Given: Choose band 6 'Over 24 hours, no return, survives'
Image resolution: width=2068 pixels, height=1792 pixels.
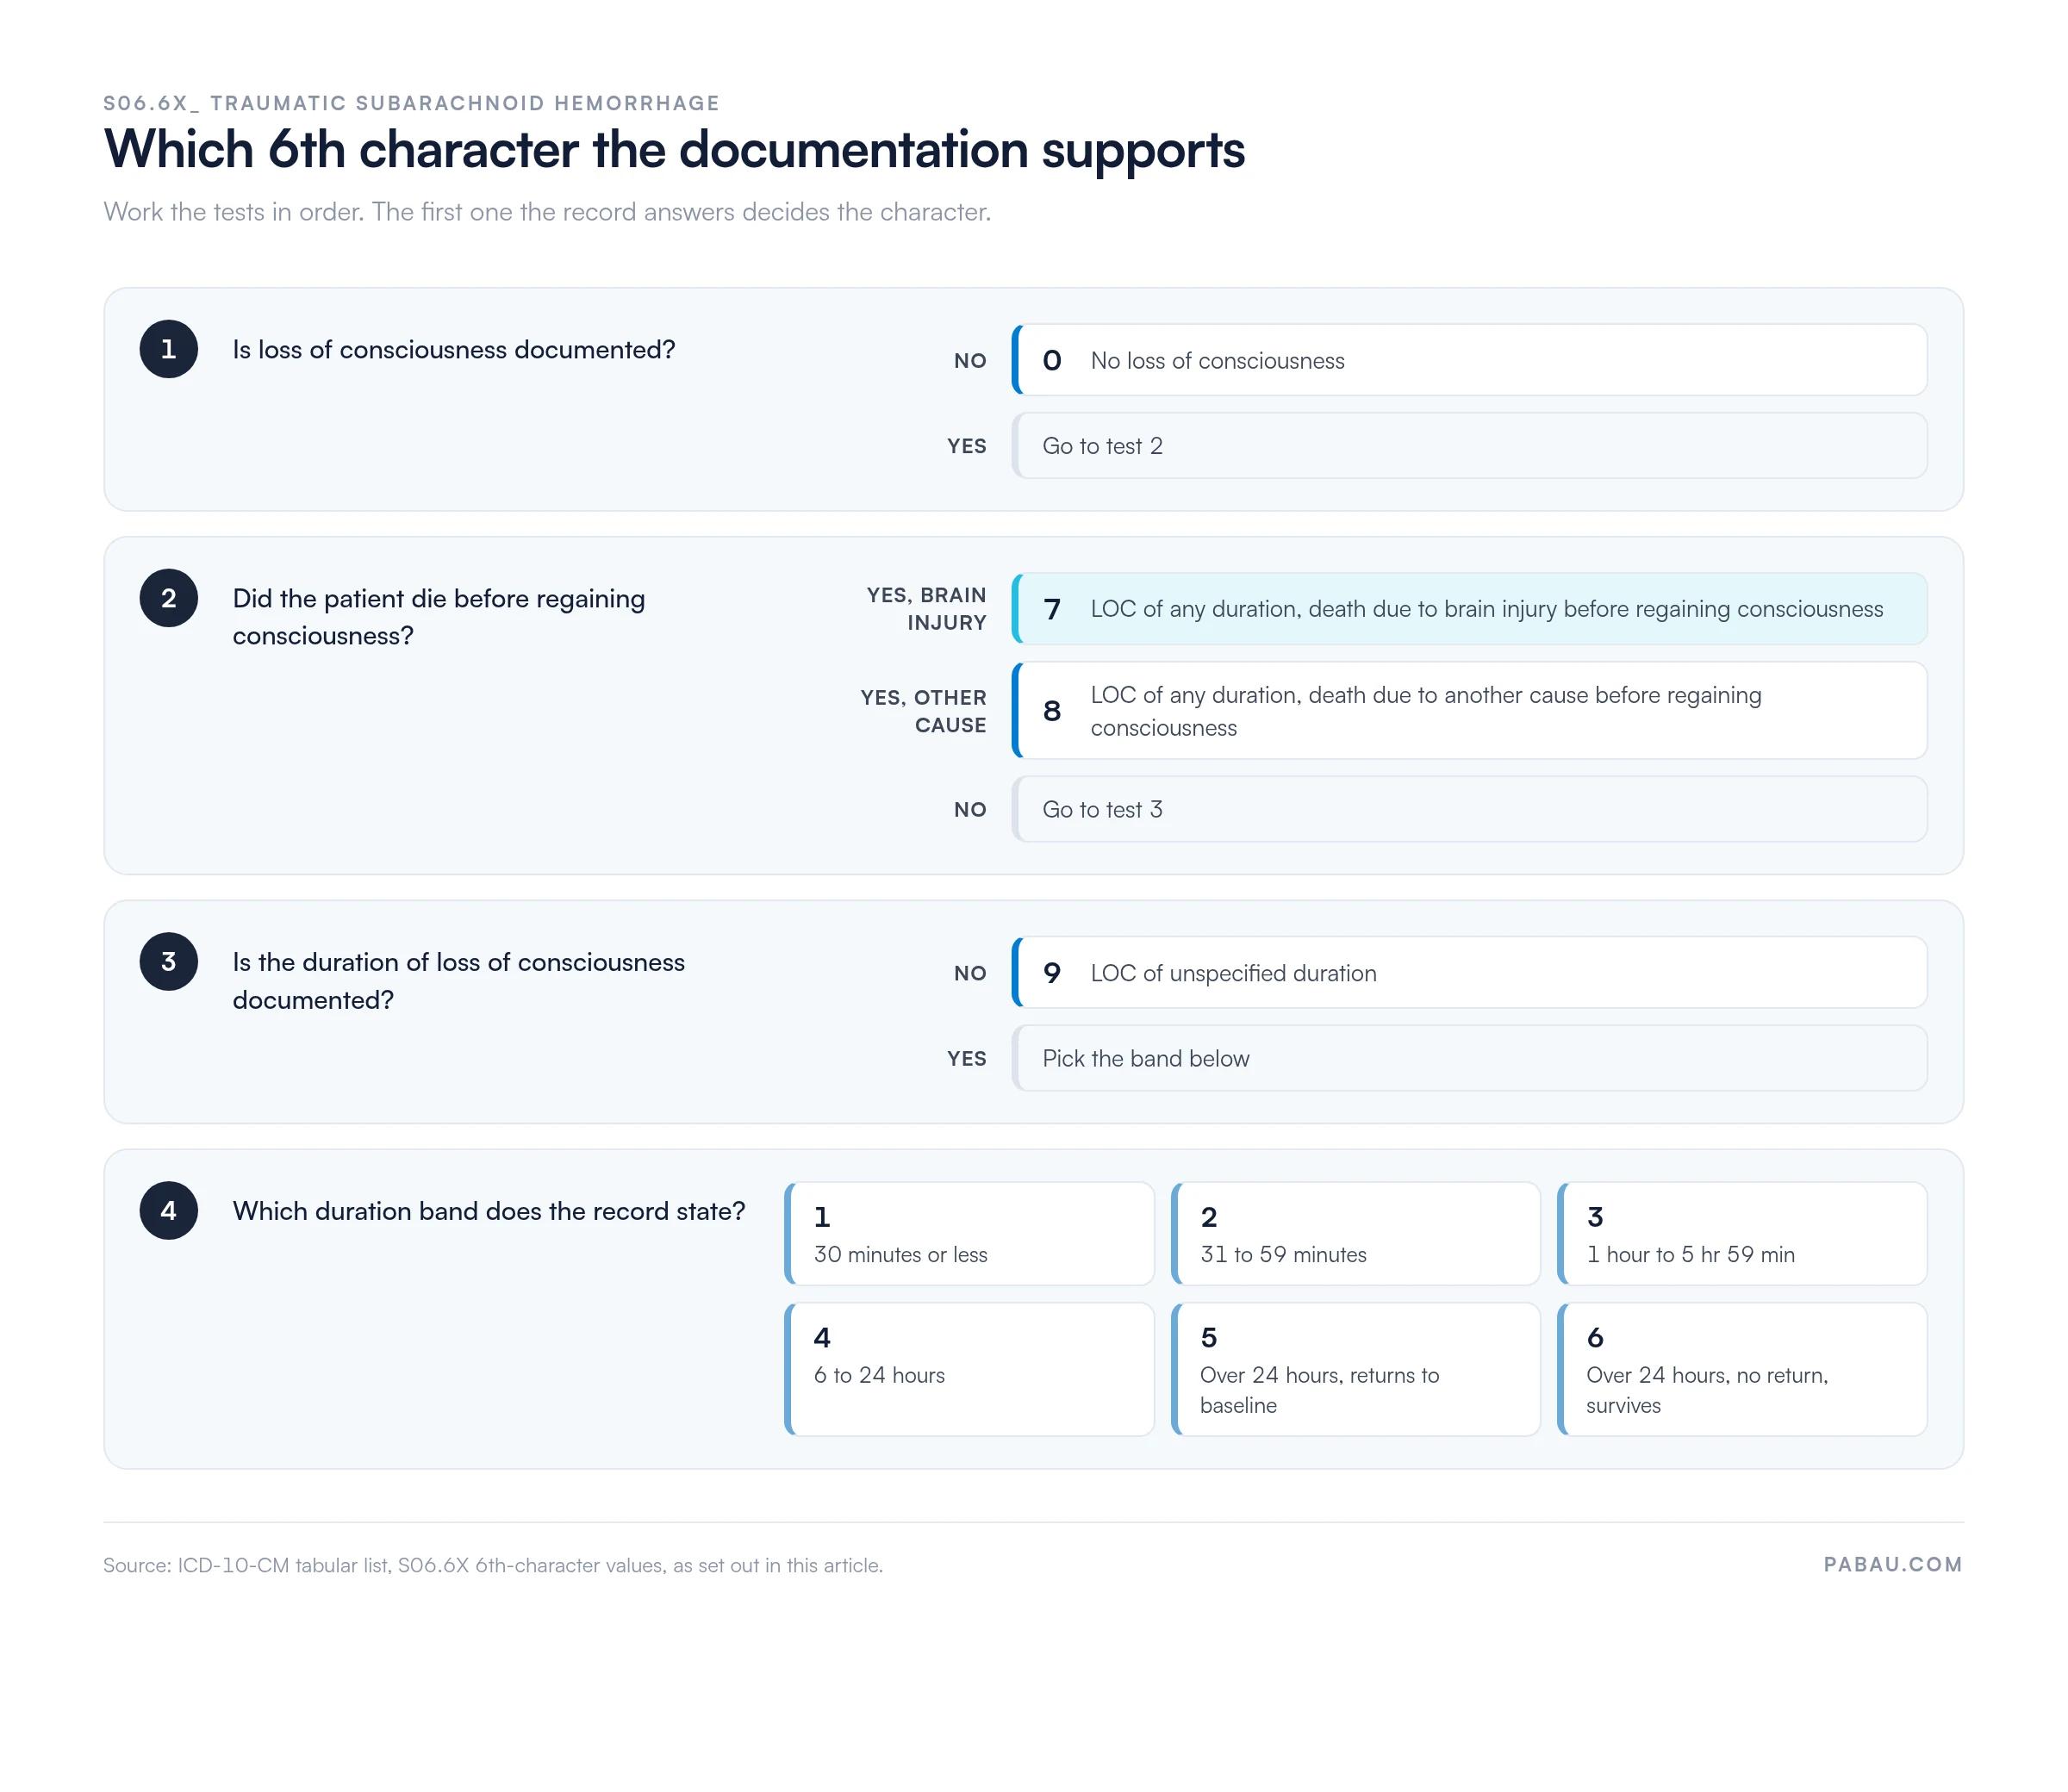Looking at the screenshot, I should [1742, 1369].
